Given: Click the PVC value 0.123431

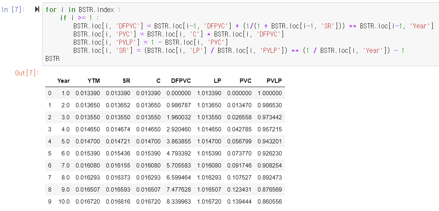Looking at the screenshot, I should pyautogui.click(x=240, y=190).
